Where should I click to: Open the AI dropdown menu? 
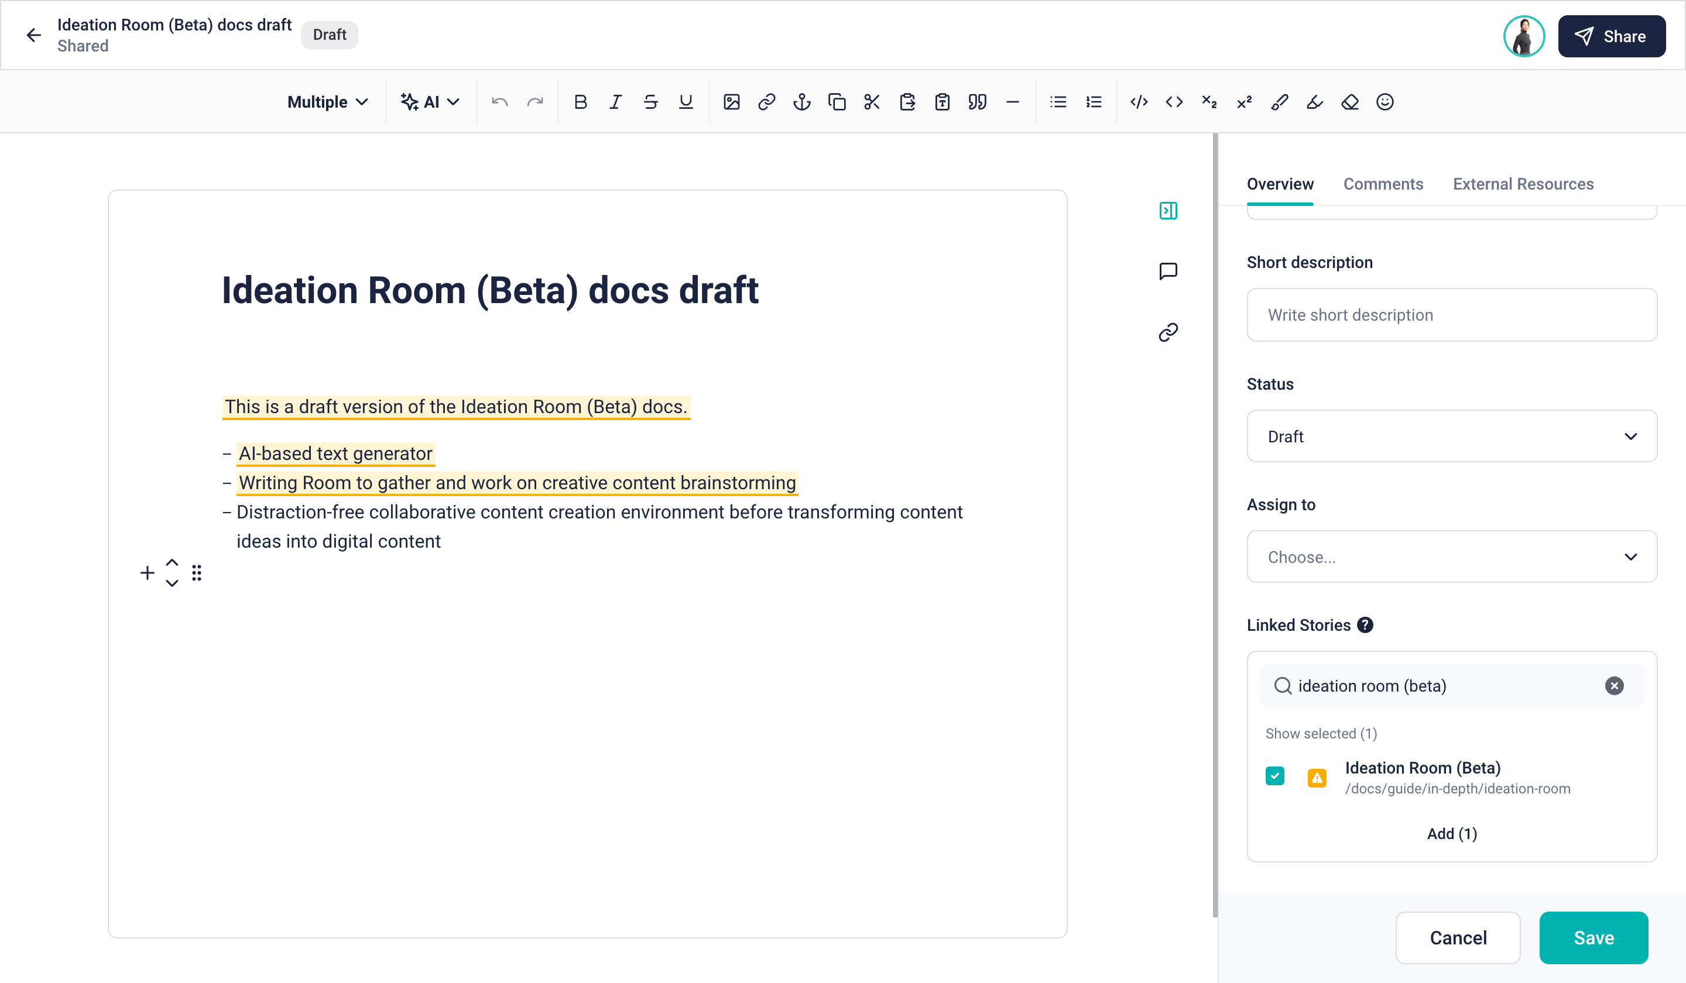pyautogui.click(x=430, y=102)
